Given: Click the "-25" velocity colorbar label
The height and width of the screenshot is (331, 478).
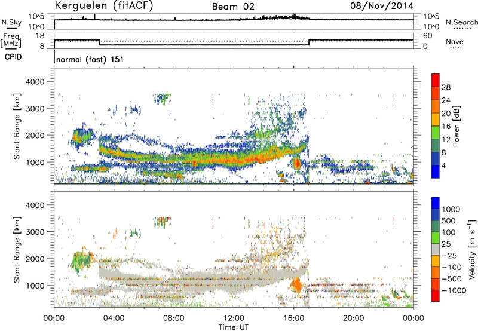Looking at the screenshot, I should 449,255.
